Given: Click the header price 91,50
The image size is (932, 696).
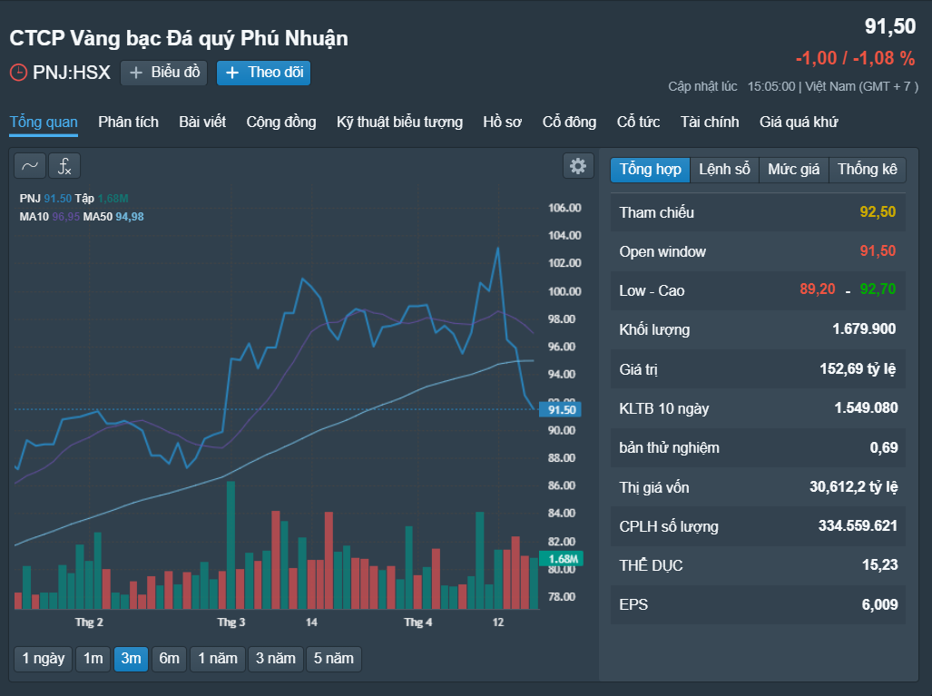Looking at the screenshot, I should [x=889, y=26].
